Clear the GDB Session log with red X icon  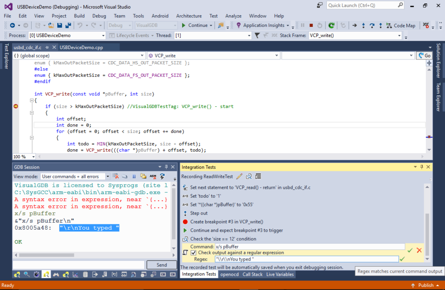coord(116,176)
